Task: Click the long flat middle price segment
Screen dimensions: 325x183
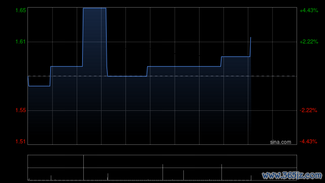Action: [184, 67]
